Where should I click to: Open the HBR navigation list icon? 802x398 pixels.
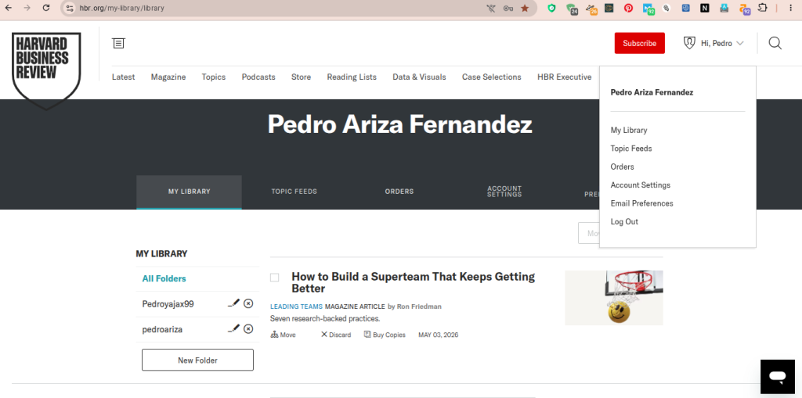119,43
